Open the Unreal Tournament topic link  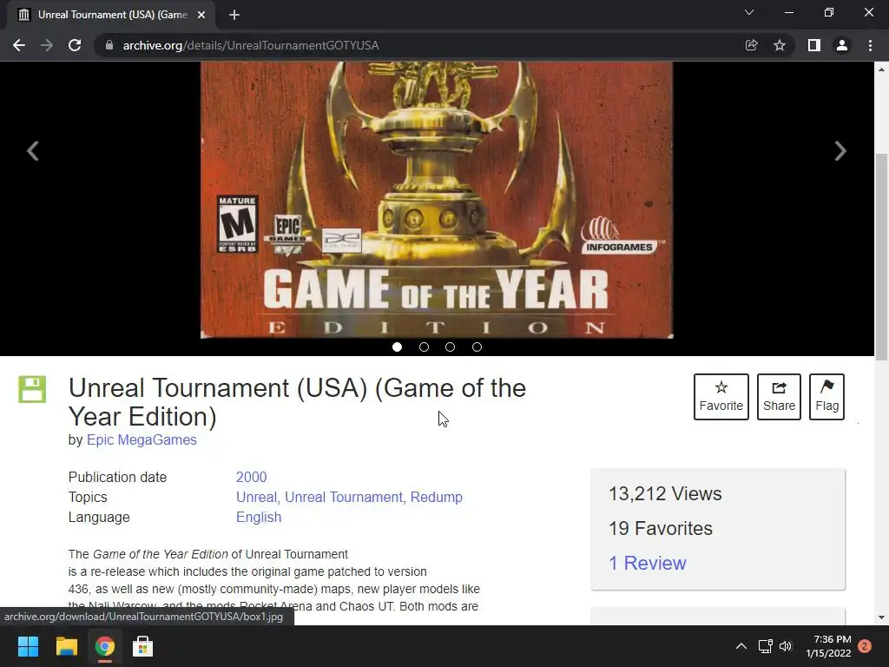(x=344, y=497)
